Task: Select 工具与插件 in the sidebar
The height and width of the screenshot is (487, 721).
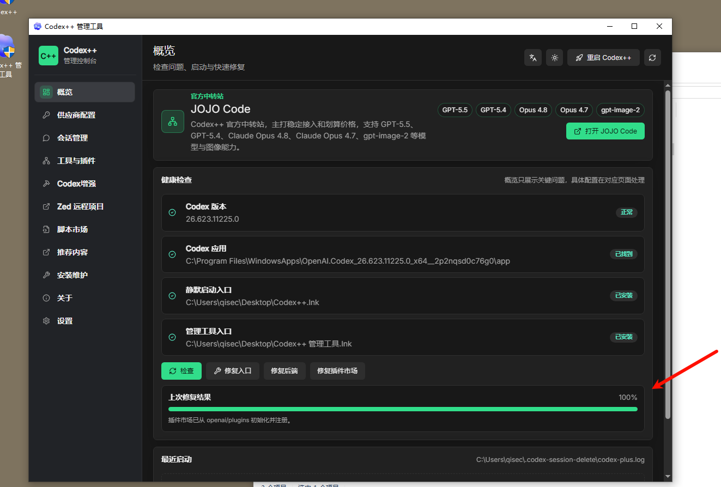Action: 84,161
